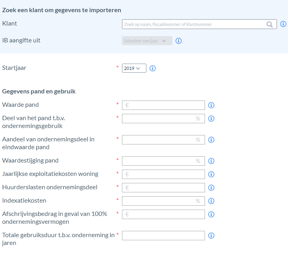Open info icon next to Klant search
Image resolution: width=288 pixels, height=254 pixels.
click(283, 24)
